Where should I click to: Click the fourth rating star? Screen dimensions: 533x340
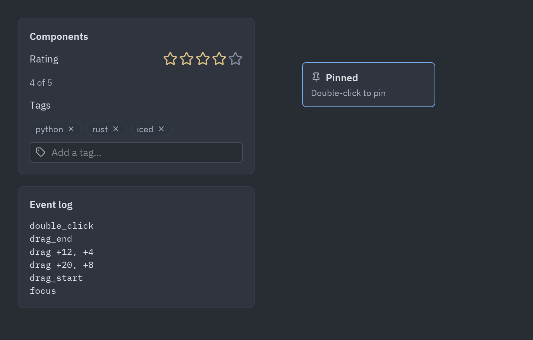219,59
